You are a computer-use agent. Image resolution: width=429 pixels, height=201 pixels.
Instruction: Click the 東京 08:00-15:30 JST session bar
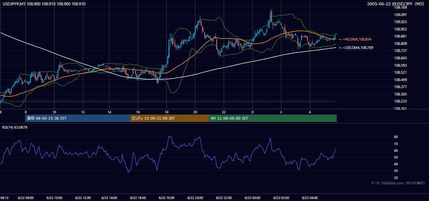[x=78, y=118]
